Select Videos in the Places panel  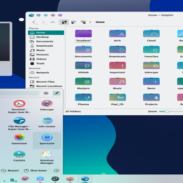point(46,59)
